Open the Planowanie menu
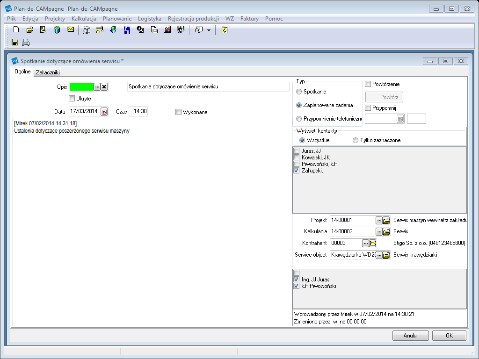 click(117, 19)
